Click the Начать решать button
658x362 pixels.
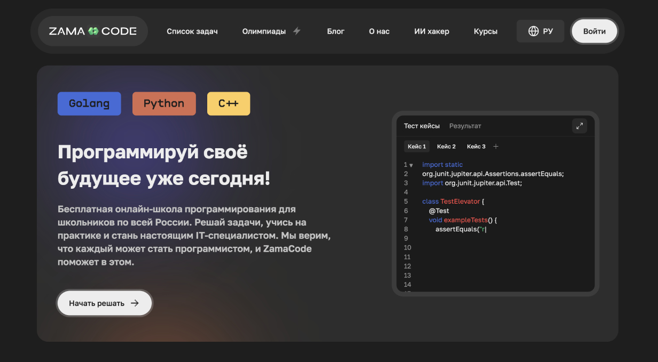105,303
